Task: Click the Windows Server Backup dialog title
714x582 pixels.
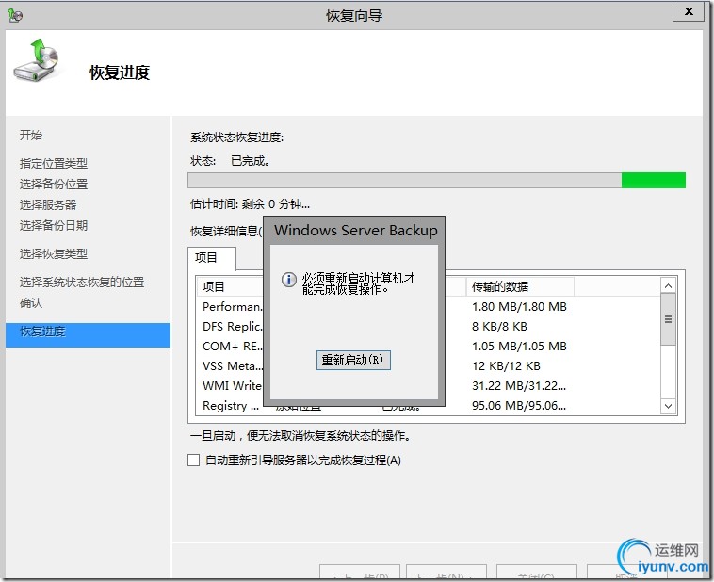Action: point(356,231)
